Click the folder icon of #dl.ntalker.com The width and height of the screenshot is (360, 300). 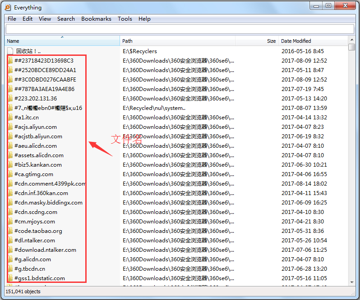tap(10, 241)
